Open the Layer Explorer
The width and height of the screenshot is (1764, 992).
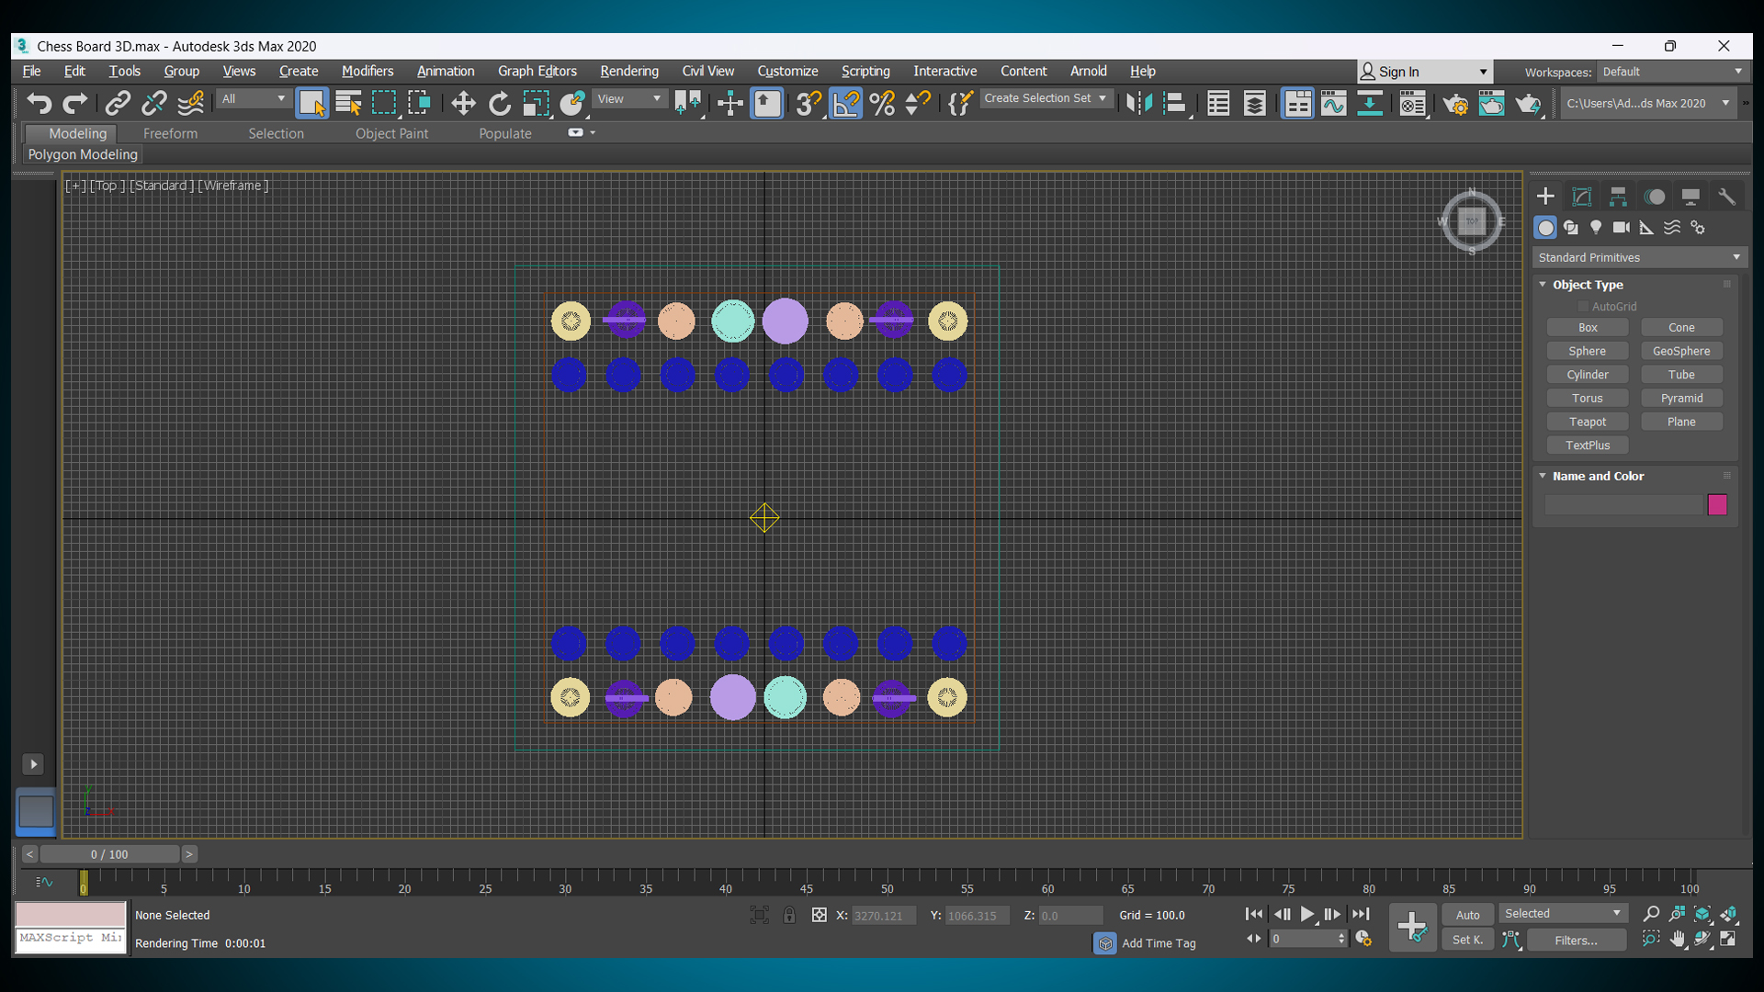coord(1255,103)
